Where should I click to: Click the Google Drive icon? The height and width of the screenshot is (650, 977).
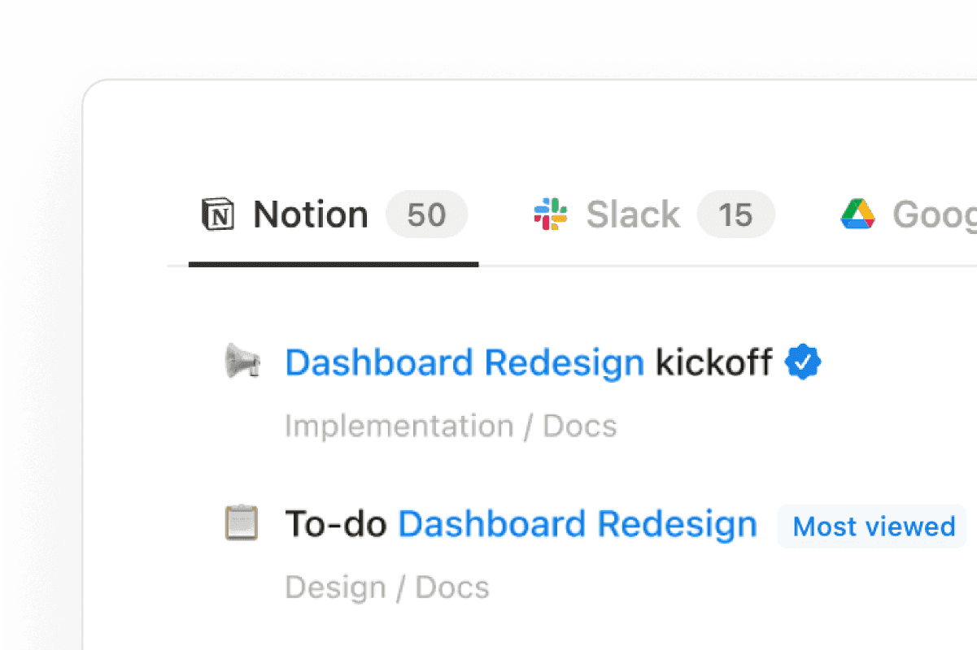(857, 214)
